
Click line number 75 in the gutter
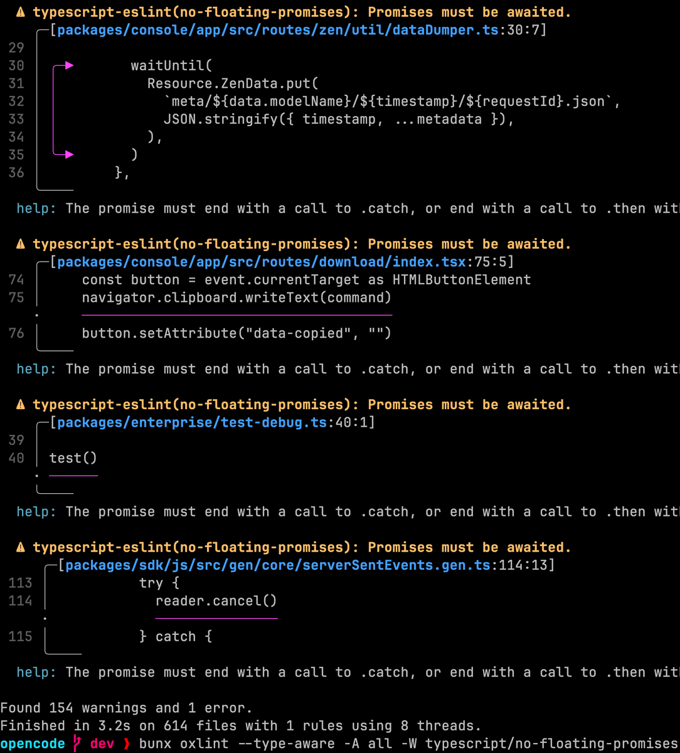(16, 297)
